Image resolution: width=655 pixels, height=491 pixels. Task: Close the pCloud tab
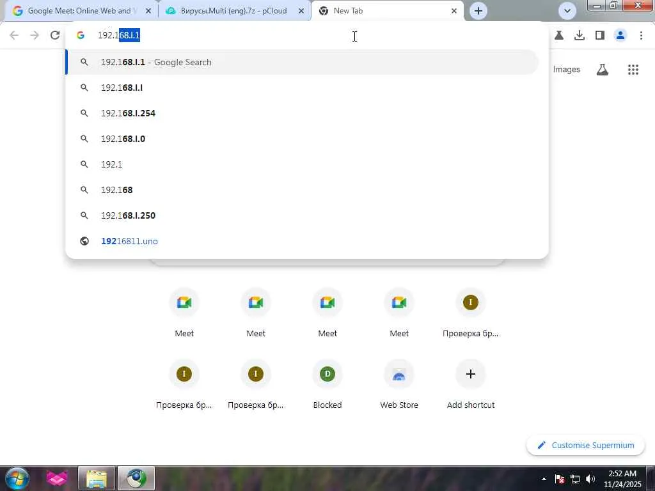click(301, 11)
